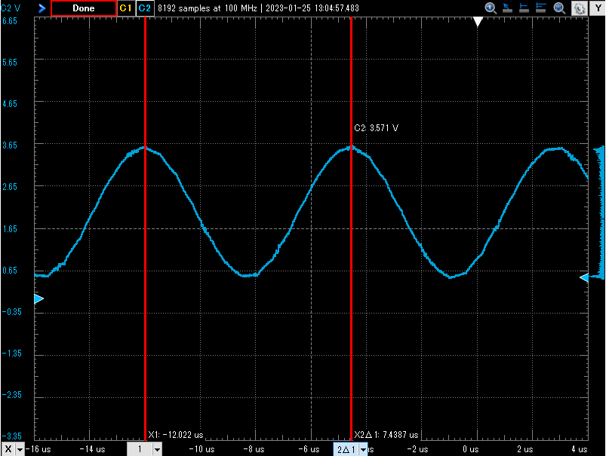Click the white trigger position marker
The height and width of the screenshot is (456, 606).
[x=478, y=22]
